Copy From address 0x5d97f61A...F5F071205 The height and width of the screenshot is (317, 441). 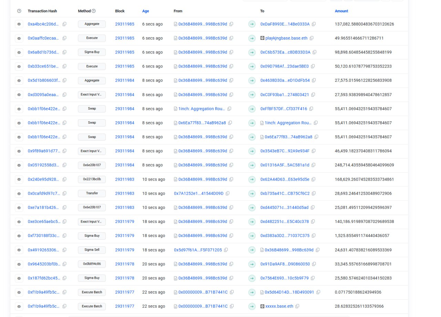pyautogui.click(x=226, y=250)
